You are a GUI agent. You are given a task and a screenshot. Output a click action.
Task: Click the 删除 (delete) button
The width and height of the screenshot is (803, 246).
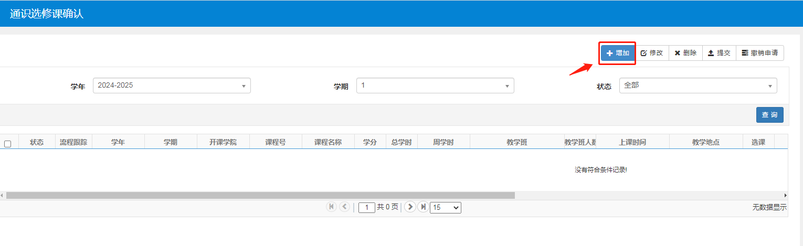[685, 53]
